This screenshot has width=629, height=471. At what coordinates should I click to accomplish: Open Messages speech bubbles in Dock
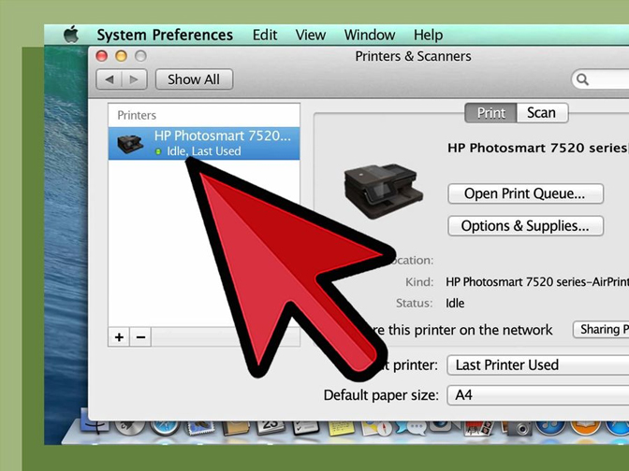pyautogui.click(x=410, y=428)
